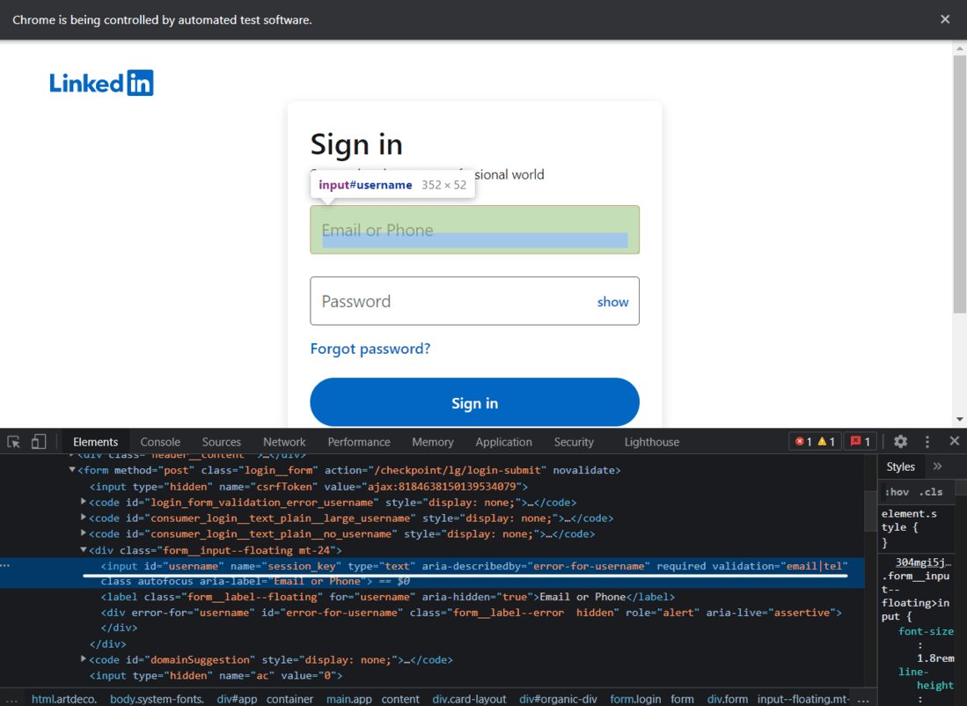Click the line-height property in Styles

click(x=926, y=678)
